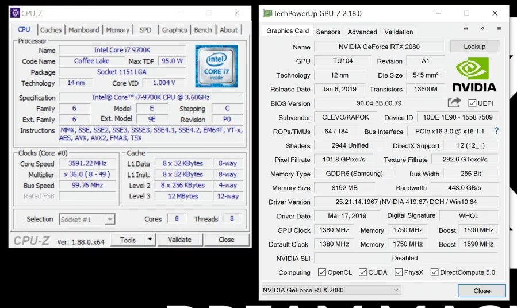Click the Level 3 cache 12 MBytes value
Screen dimensions: 517x308
click(183, 196)
